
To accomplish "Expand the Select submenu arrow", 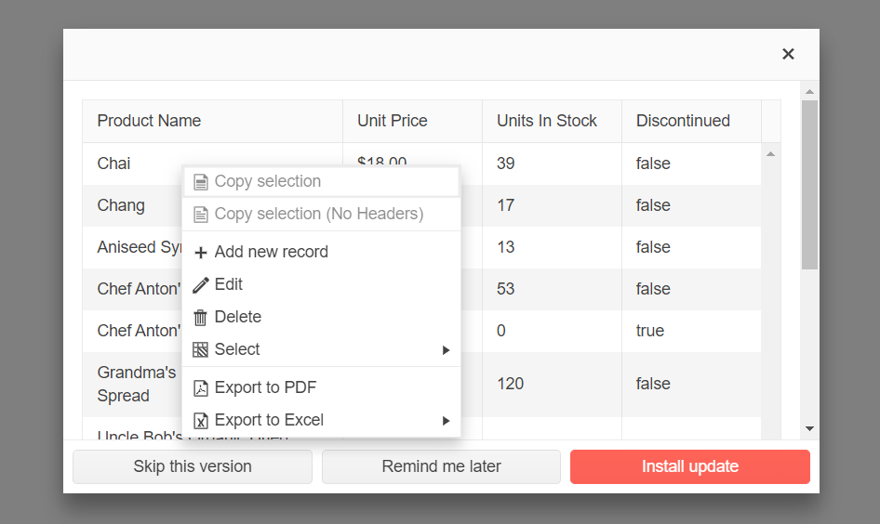I will coord(447,350).
